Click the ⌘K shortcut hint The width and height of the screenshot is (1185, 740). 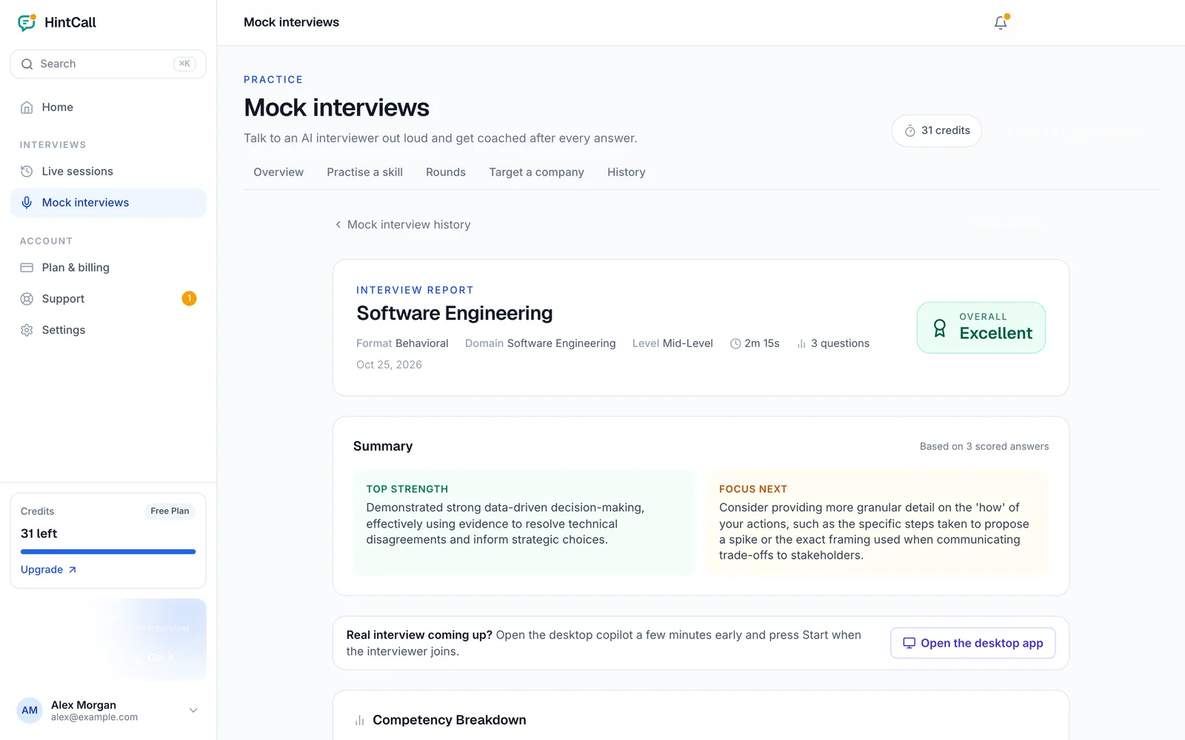pyautogui.click(x=184, y=64)
